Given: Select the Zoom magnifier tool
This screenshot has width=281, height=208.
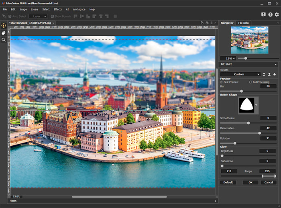Looking at the screenshot, I should (x=4, y=40).
